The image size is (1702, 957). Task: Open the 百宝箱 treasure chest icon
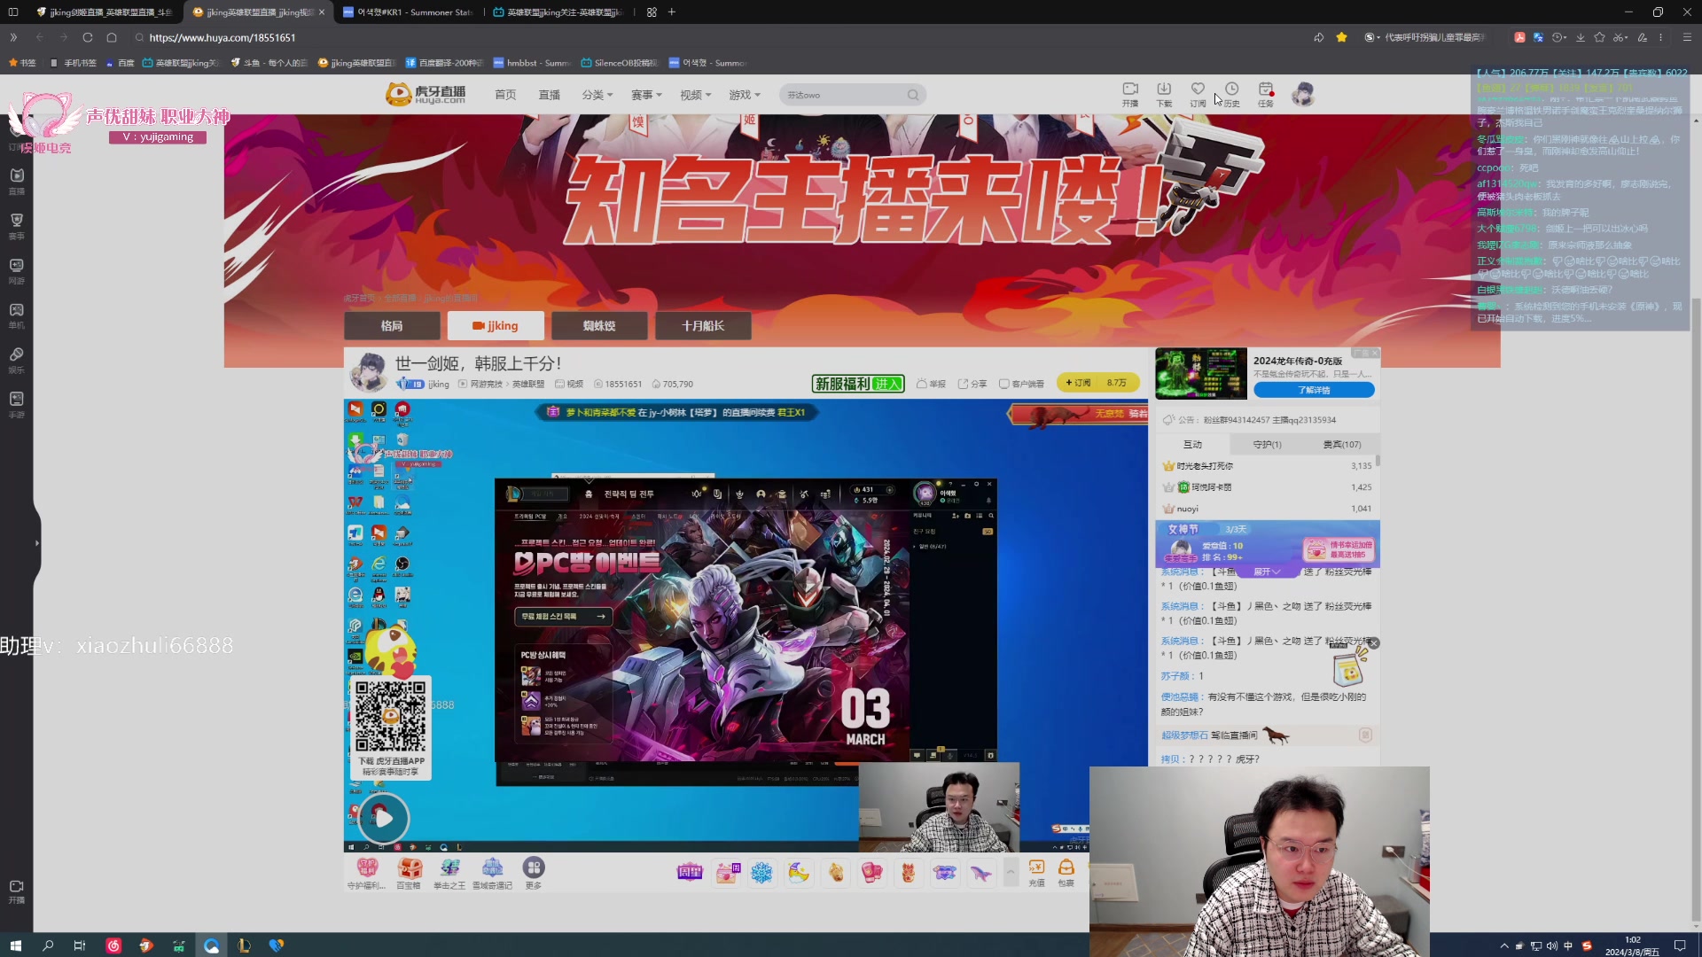409,873
